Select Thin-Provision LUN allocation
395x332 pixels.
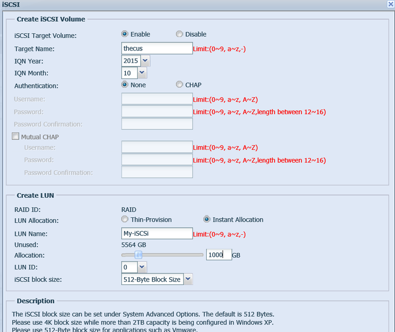pos(125,220)
